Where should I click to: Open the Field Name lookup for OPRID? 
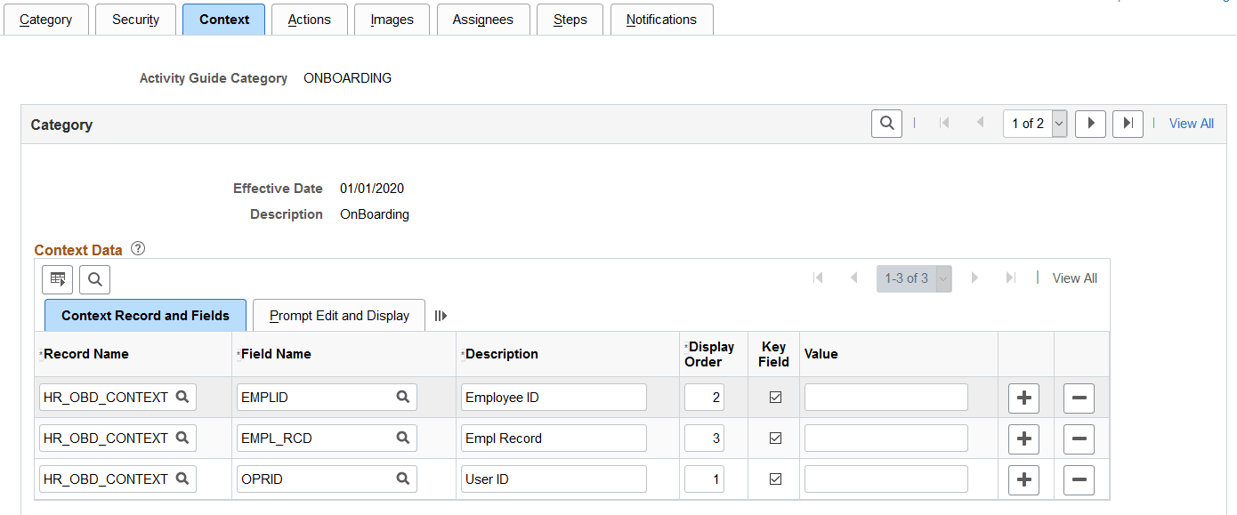click(402, 479)
